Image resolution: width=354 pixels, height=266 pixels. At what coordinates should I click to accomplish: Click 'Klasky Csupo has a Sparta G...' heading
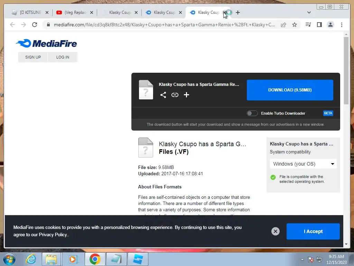click(203, 144)
